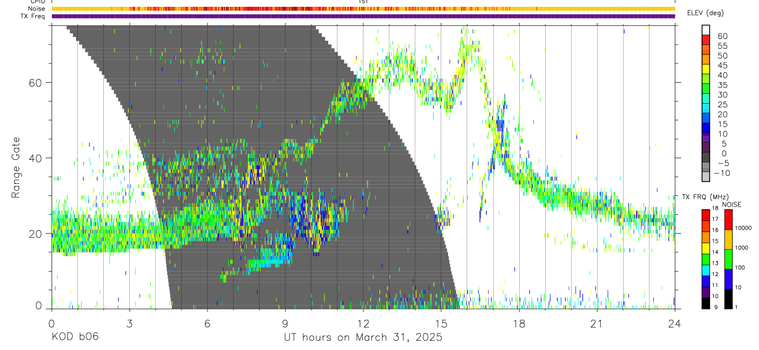Click the 'Range Gate' y-axis title
The width and height of the screenshot is (759, 350).
[17, 168]
